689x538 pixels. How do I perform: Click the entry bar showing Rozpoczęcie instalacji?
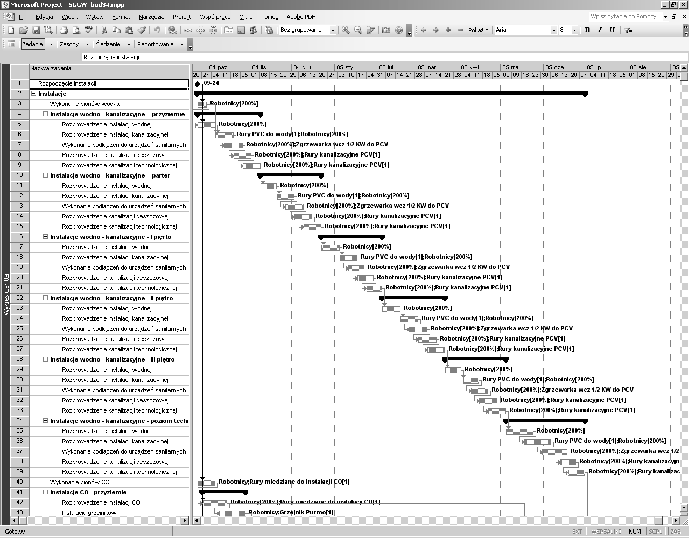coord(385,57)
